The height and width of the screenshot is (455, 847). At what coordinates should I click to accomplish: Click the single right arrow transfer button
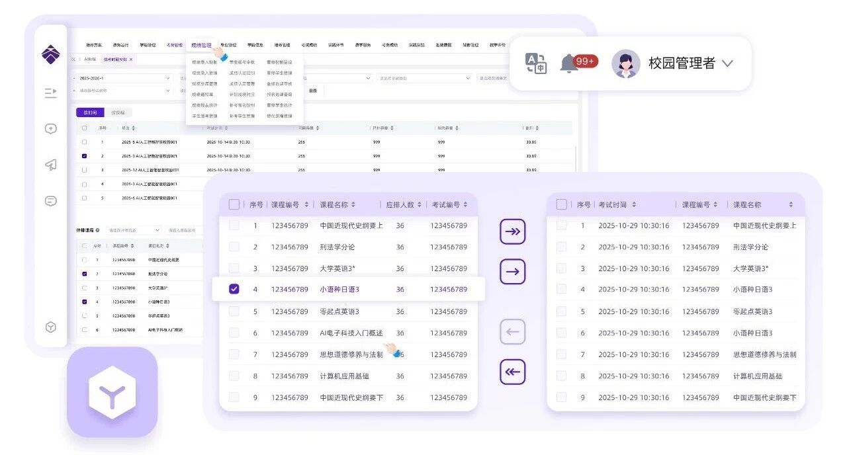(512, 272)
